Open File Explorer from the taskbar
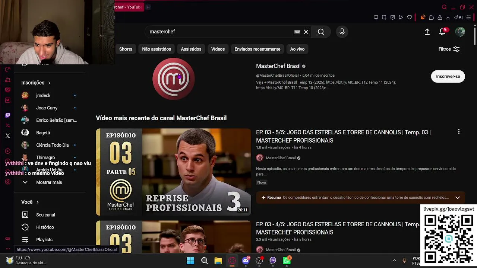This screenshot has width=477, height=268. 218,261
